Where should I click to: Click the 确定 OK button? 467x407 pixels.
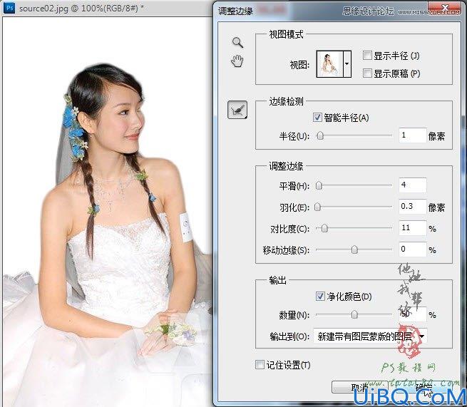424,387
